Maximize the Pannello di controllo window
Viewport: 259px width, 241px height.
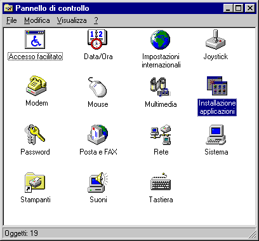tap(238, 8)
